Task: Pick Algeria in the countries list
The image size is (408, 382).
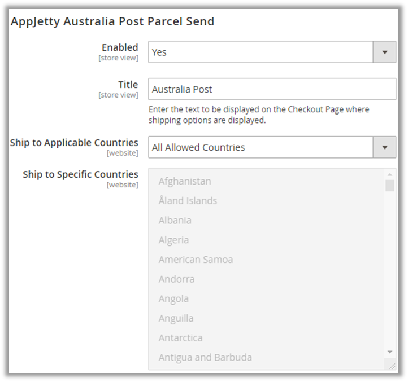Action: click(x=173, y=240)
